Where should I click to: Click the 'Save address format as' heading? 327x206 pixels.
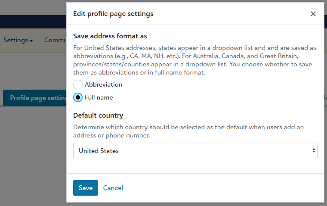pos(110,36)
